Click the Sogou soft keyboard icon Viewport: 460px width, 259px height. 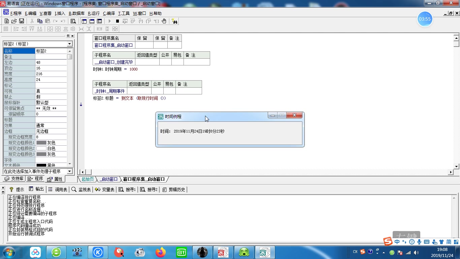(x=427, y=242)
